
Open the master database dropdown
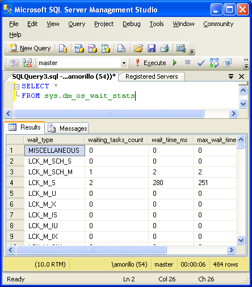(124, 63)
